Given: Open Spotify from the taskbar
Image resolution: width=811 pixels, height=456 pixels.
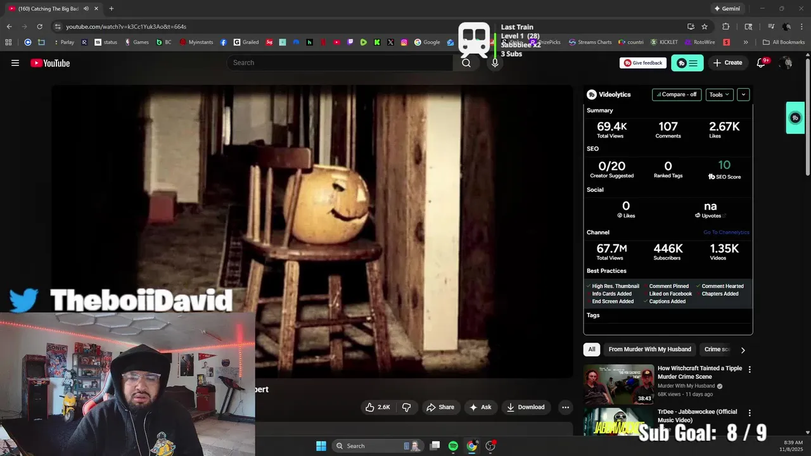Looking at the screenshot, I should (453, 446).
